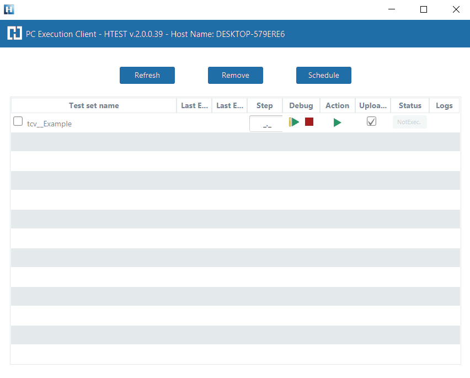Click into the Step input field
The height and width of the screenshot is (378, 470).
point(266,124)
